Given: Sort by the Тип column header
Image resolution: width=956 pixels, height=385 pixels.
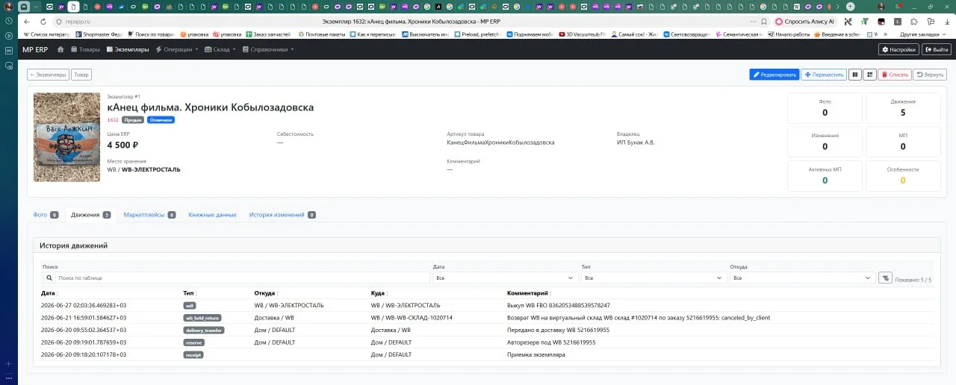Looking at the screenshot, I should tap(190, 293).
